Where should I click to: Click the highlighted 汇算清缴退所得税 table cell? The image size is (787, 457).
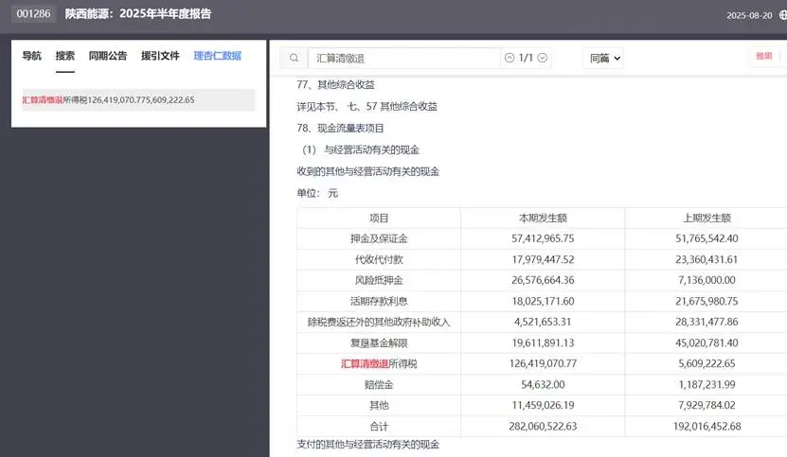379,363
